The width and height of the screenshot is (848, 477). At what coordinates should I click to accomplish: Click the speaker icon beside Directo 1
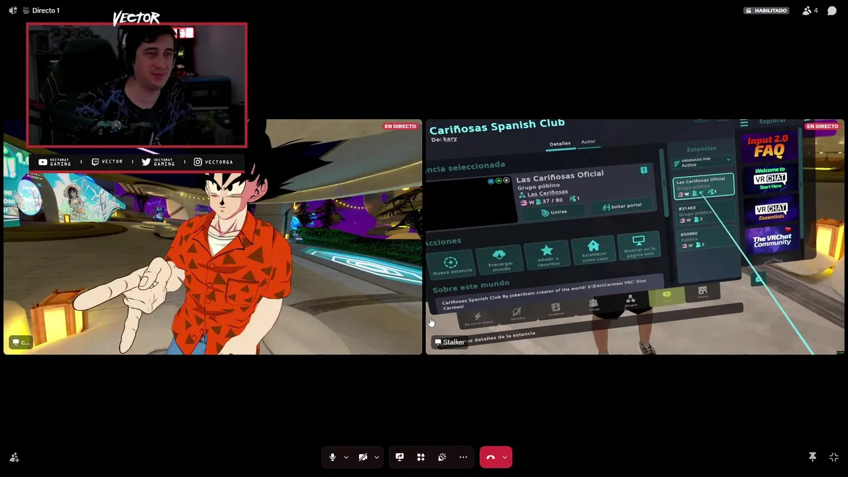[x=13, y=11]
